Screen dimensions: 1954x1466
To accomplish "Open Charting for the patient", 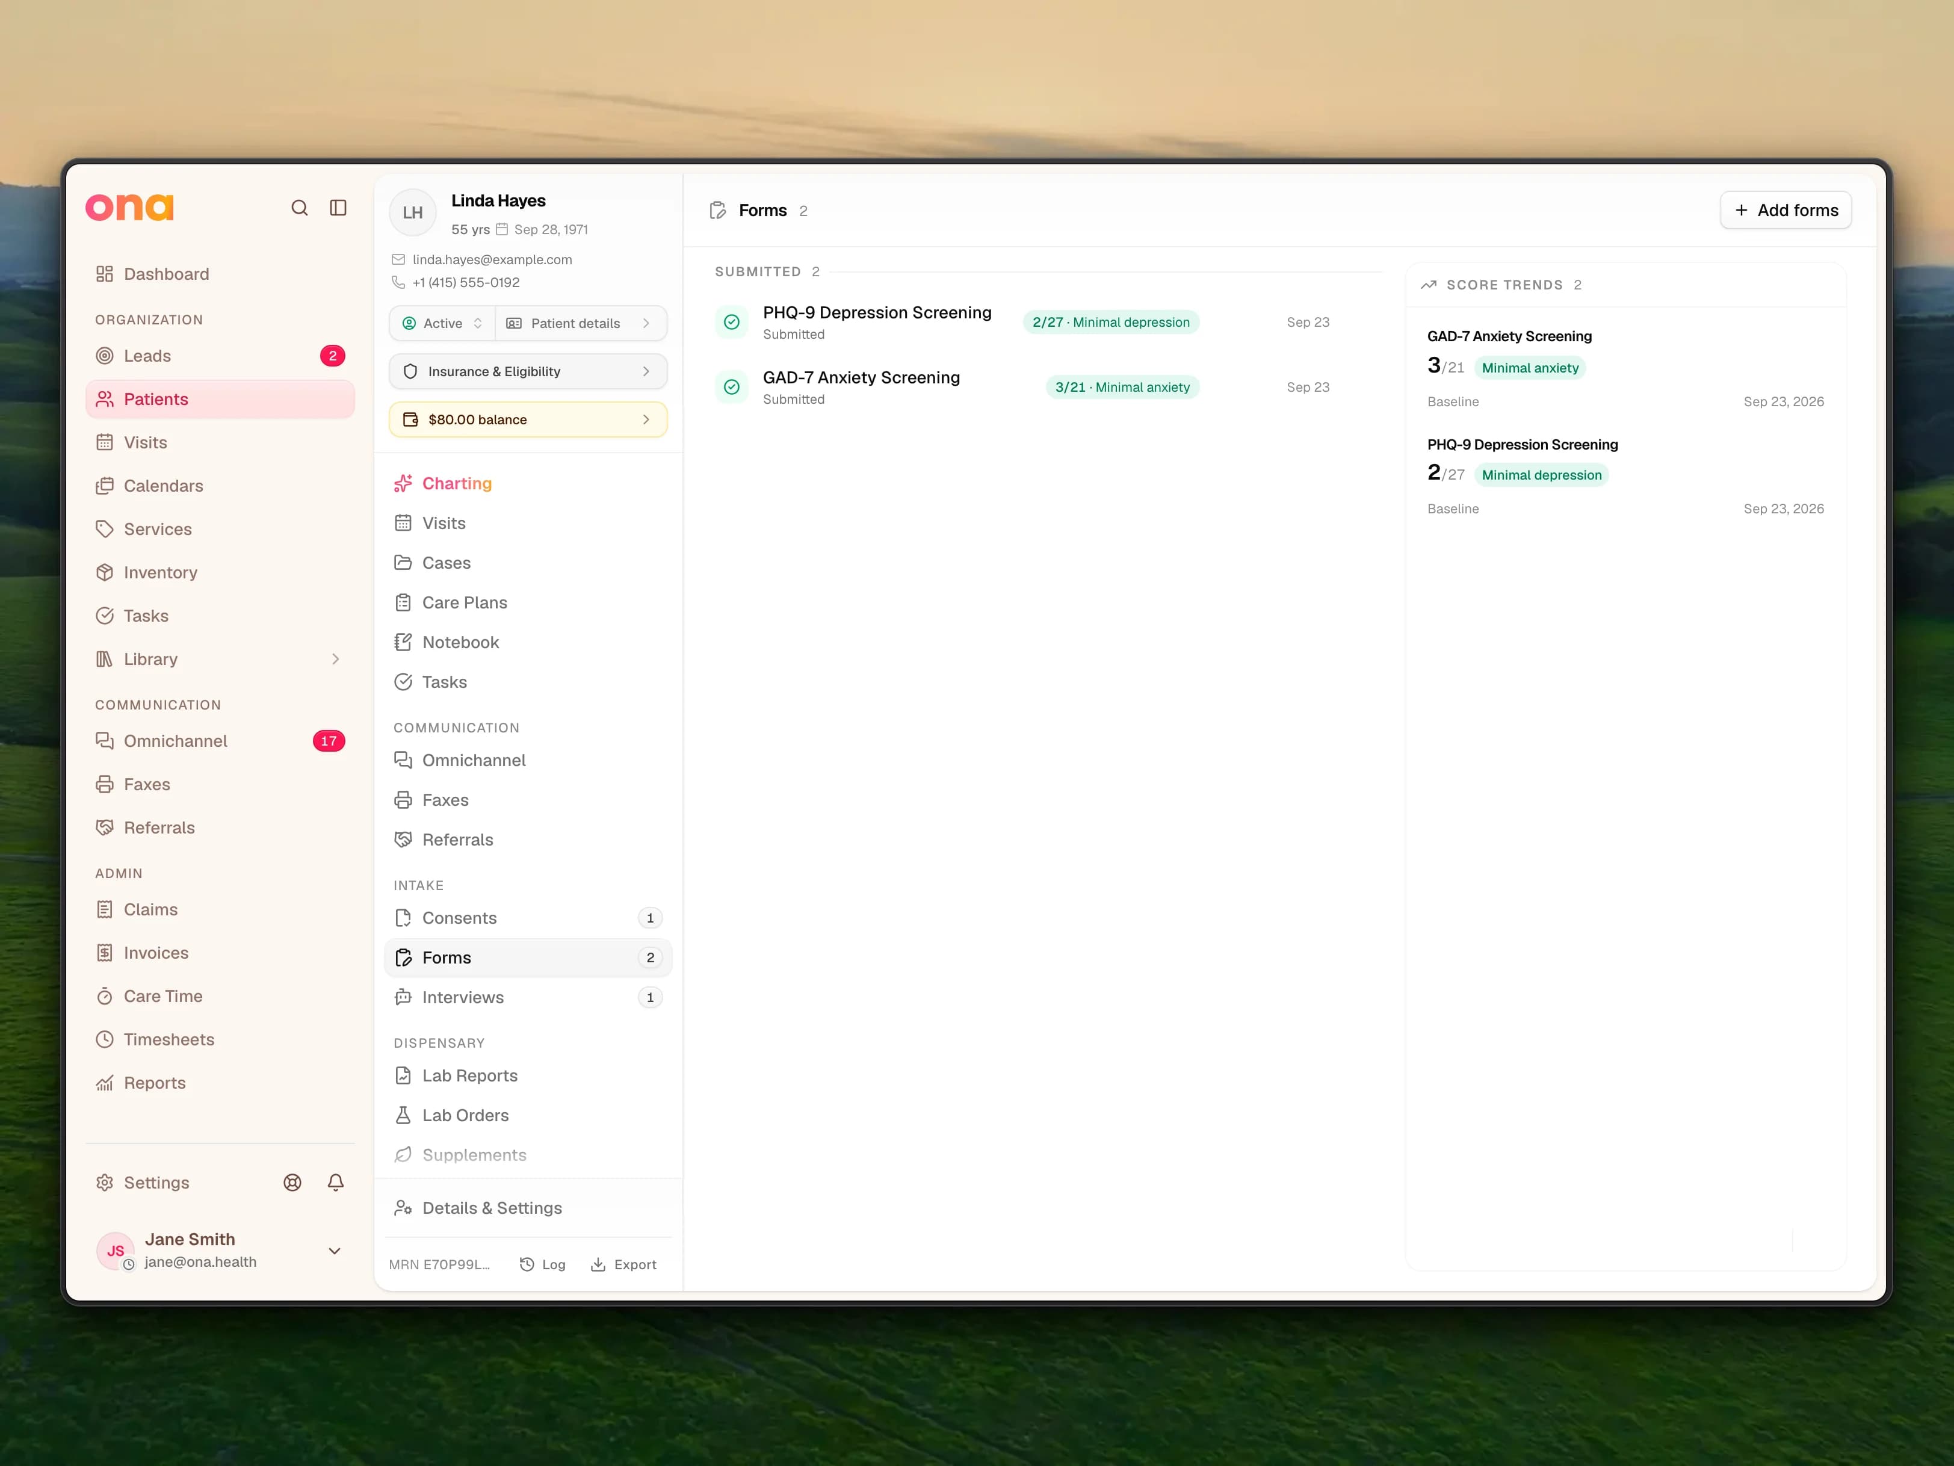I will (528, 483).
